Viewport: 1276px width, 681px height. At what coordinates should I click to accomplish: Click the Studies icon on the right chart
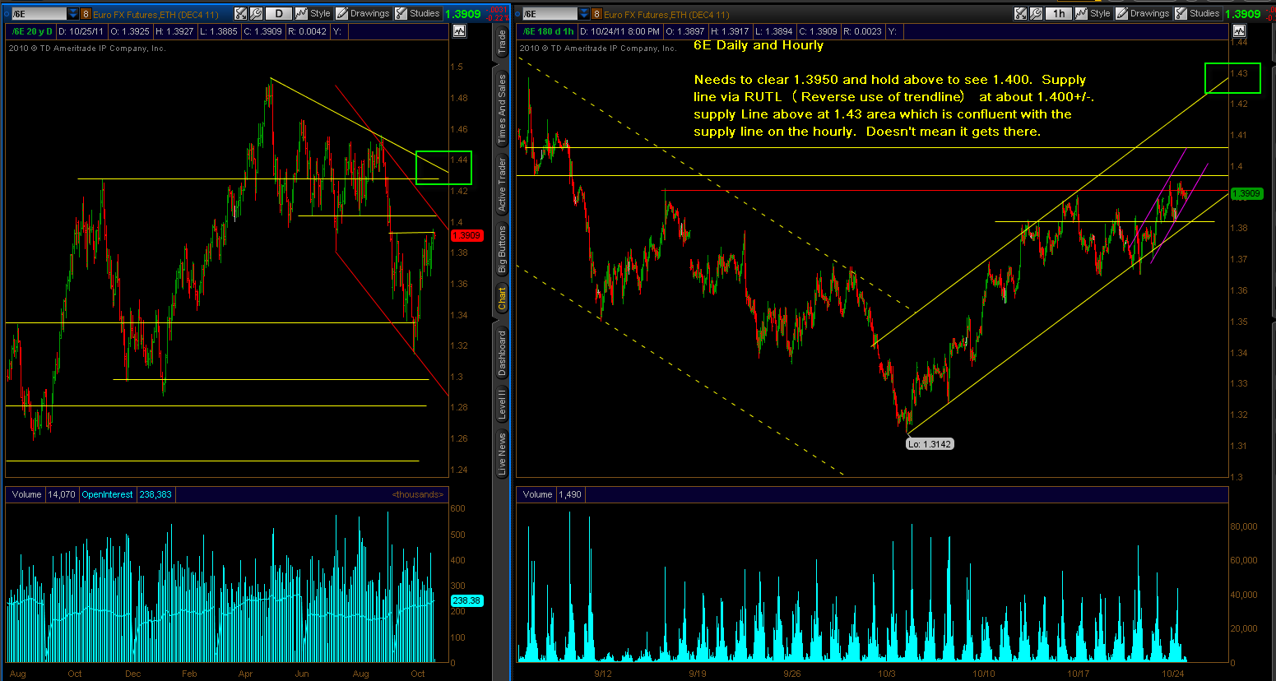pyautogui.click(x=1181, y=13)
